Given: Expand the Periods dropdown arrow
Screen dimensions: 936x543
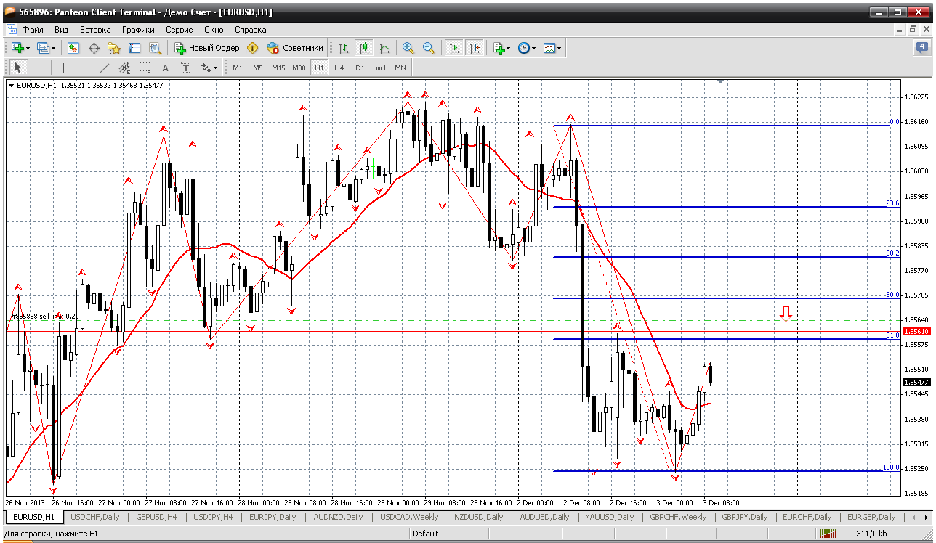Looking at the screenshot, I should [533, 49].
